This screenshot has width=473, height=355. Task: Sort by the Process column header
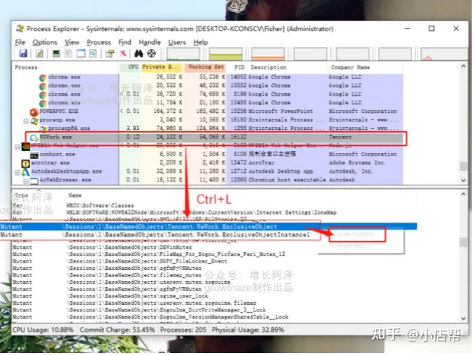tap(26, 67)
